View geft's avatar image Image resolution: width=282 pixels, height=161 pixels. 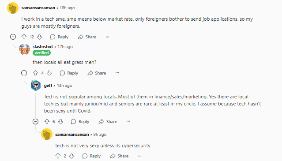pyautogui.click(x=36, y=85)
